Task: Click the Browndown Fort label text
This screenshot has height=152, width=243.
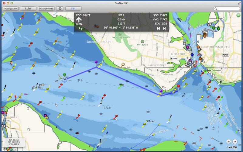Action: 123,67
